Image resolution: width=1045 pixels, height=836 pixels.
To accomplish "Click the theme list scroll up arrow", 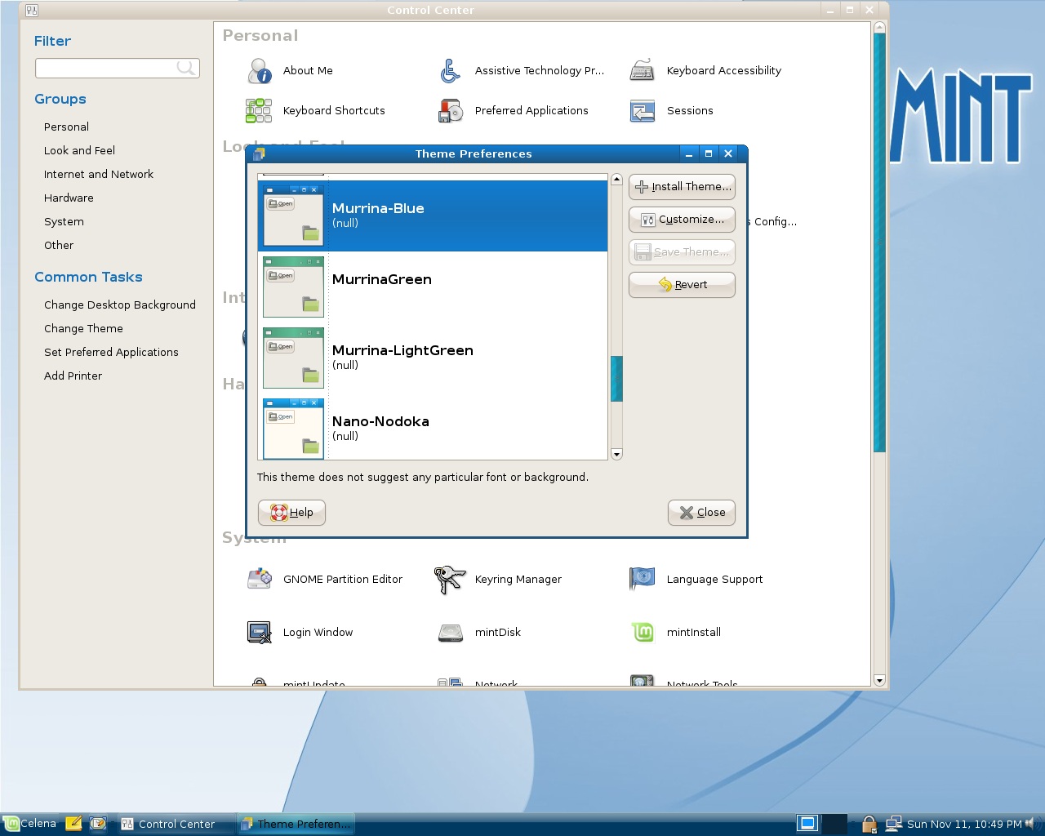I will (x=616, y=180).
